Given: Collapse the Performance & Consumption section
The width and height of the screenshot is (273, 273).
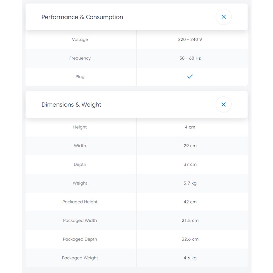Looking at the screenshot, I should click(x=223, y=17).
